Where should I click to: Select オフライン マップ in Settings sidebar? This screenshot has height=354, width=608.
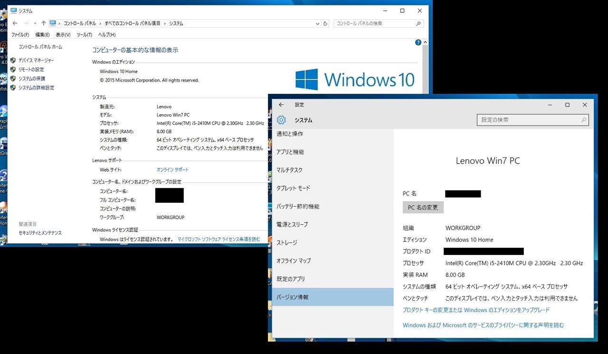[333, 261]
